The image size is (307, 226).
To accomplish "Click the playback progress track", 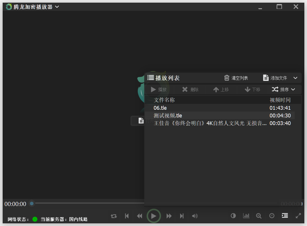I will click(x=90, y=203).
